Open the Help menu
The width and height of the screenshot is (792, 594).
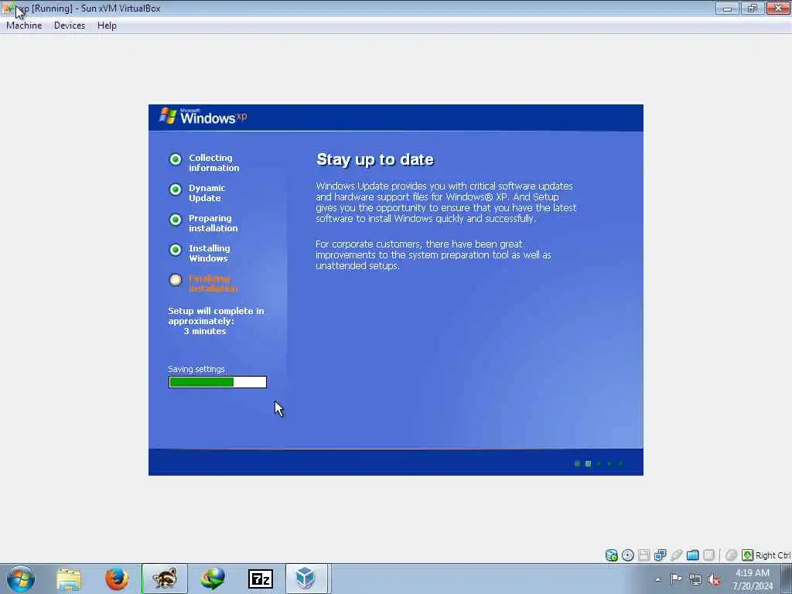tap(107, 26)
